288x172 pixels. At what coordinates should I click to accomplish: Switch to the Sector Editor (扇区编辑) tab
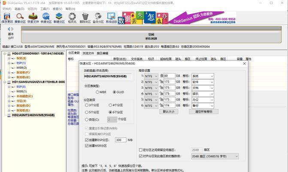pyautogui.click(x=103, y=53)
